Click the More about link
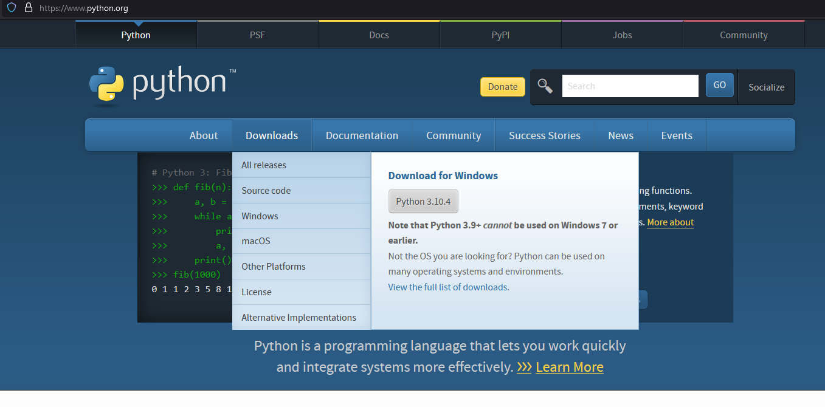 coord(670,222)
